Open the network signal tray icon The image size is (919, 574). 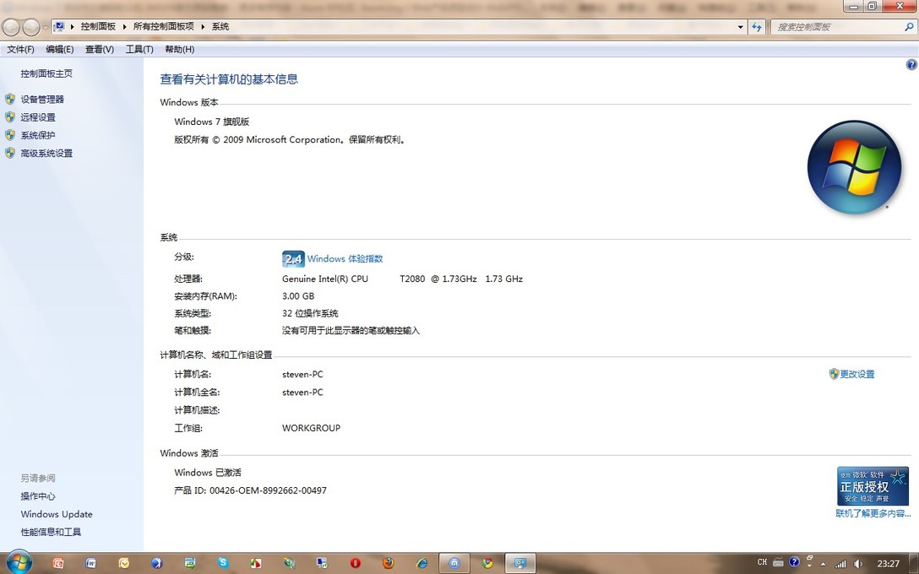841,564
